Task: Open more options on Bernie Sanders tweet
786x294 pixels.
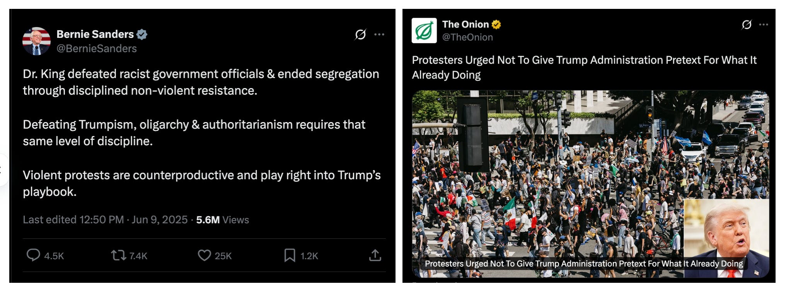Action: (x=379, y=34)
